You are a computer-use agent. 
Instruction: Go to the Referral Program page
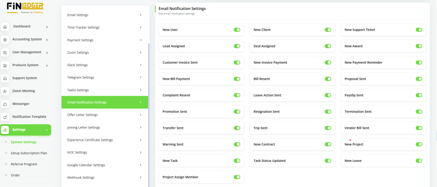(x=24, y=164)
